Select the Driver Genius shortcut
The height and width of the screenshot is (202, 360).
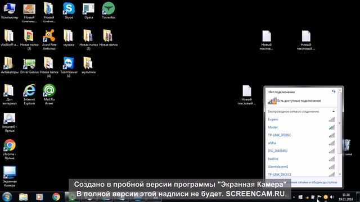(29, 65)
